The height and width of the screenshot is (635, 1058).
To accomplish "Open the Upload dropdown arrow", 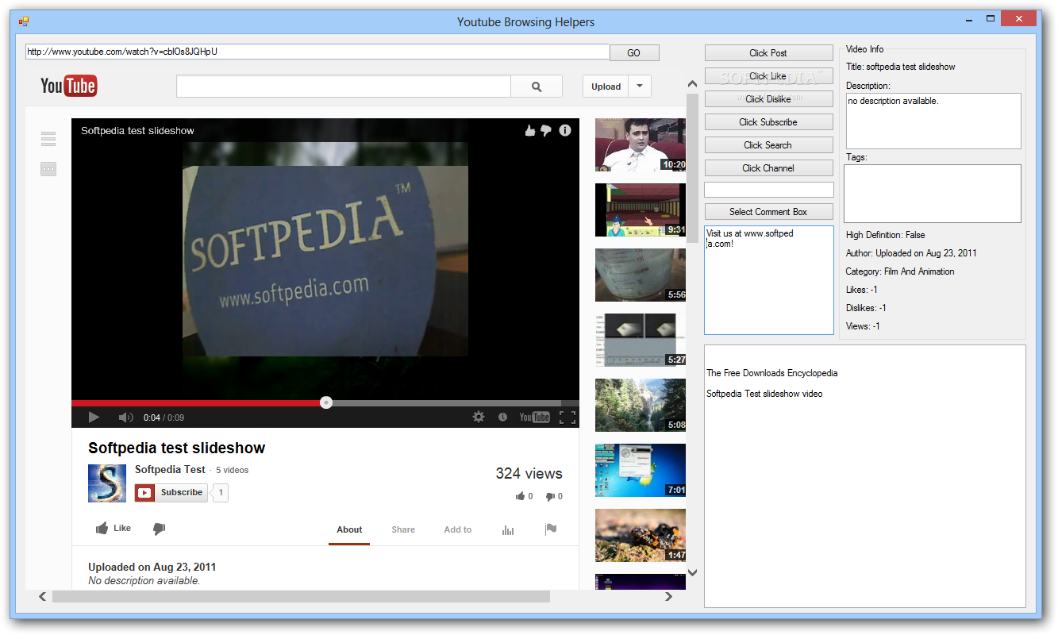I will tap(640, 87).
